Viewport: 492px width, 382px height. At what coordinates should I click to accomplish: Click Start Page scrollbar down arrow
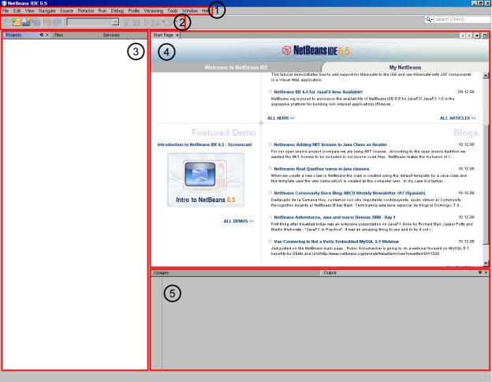[486, 264]
